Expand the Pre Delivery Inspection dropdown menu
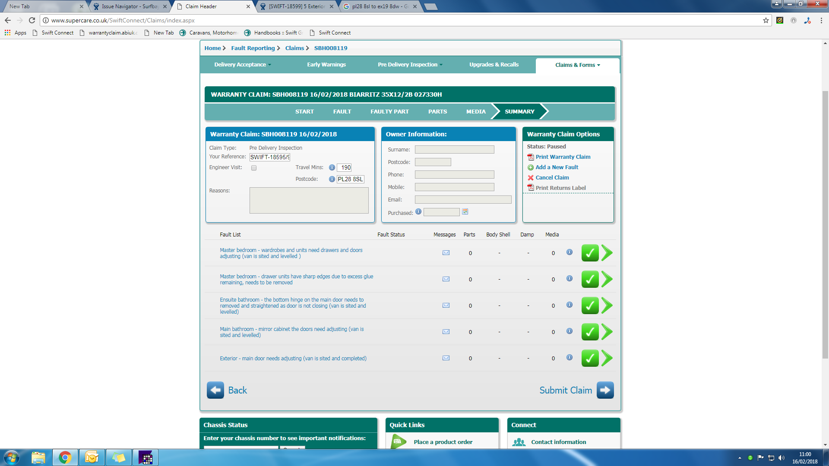Screen dimensions: 829x466 click(410, 65)
